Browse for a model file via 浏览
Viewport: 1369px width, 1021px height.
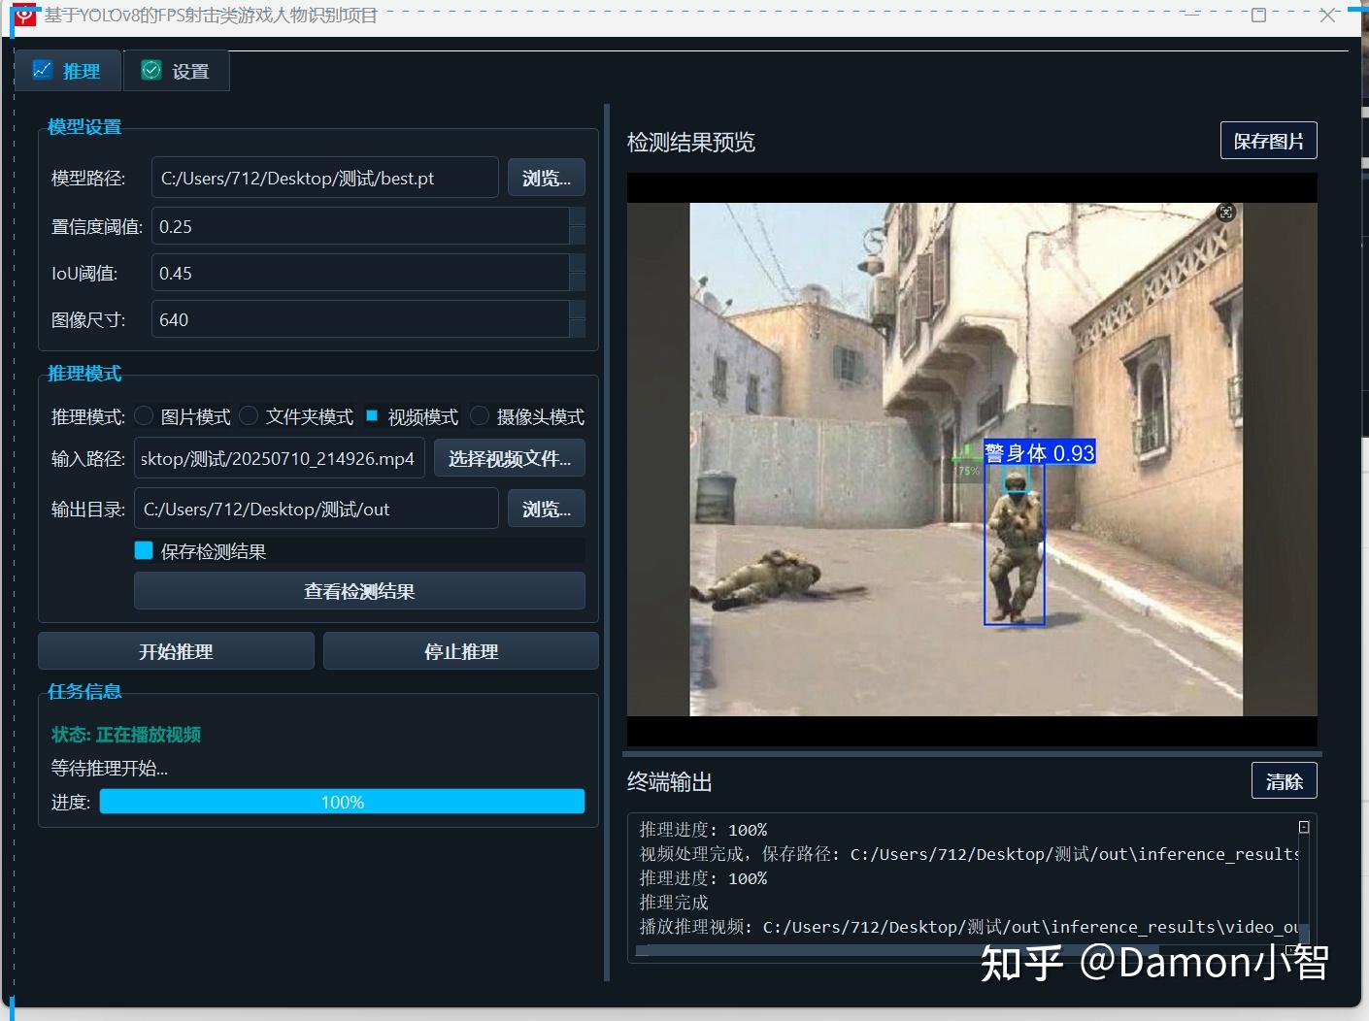click(x=546, y=177)
